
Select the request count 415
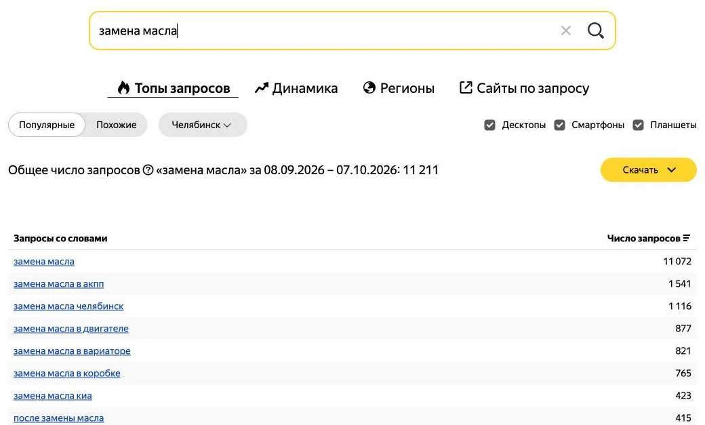683,418
